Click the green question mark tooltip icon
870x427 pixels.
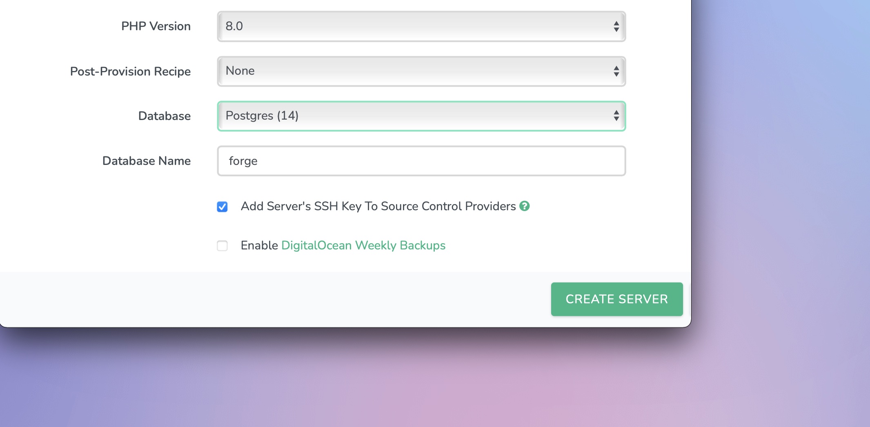coord(525,206)
